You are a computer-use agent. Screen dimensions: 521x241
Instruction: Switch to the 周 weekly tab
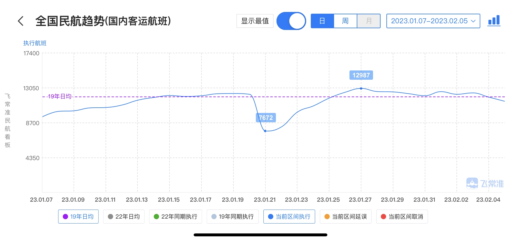pyautogui.click(x=345, y=21)
